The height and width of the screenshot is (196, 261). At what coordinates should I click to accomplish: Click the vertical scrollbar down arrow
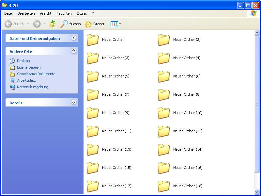pos(257,192)
